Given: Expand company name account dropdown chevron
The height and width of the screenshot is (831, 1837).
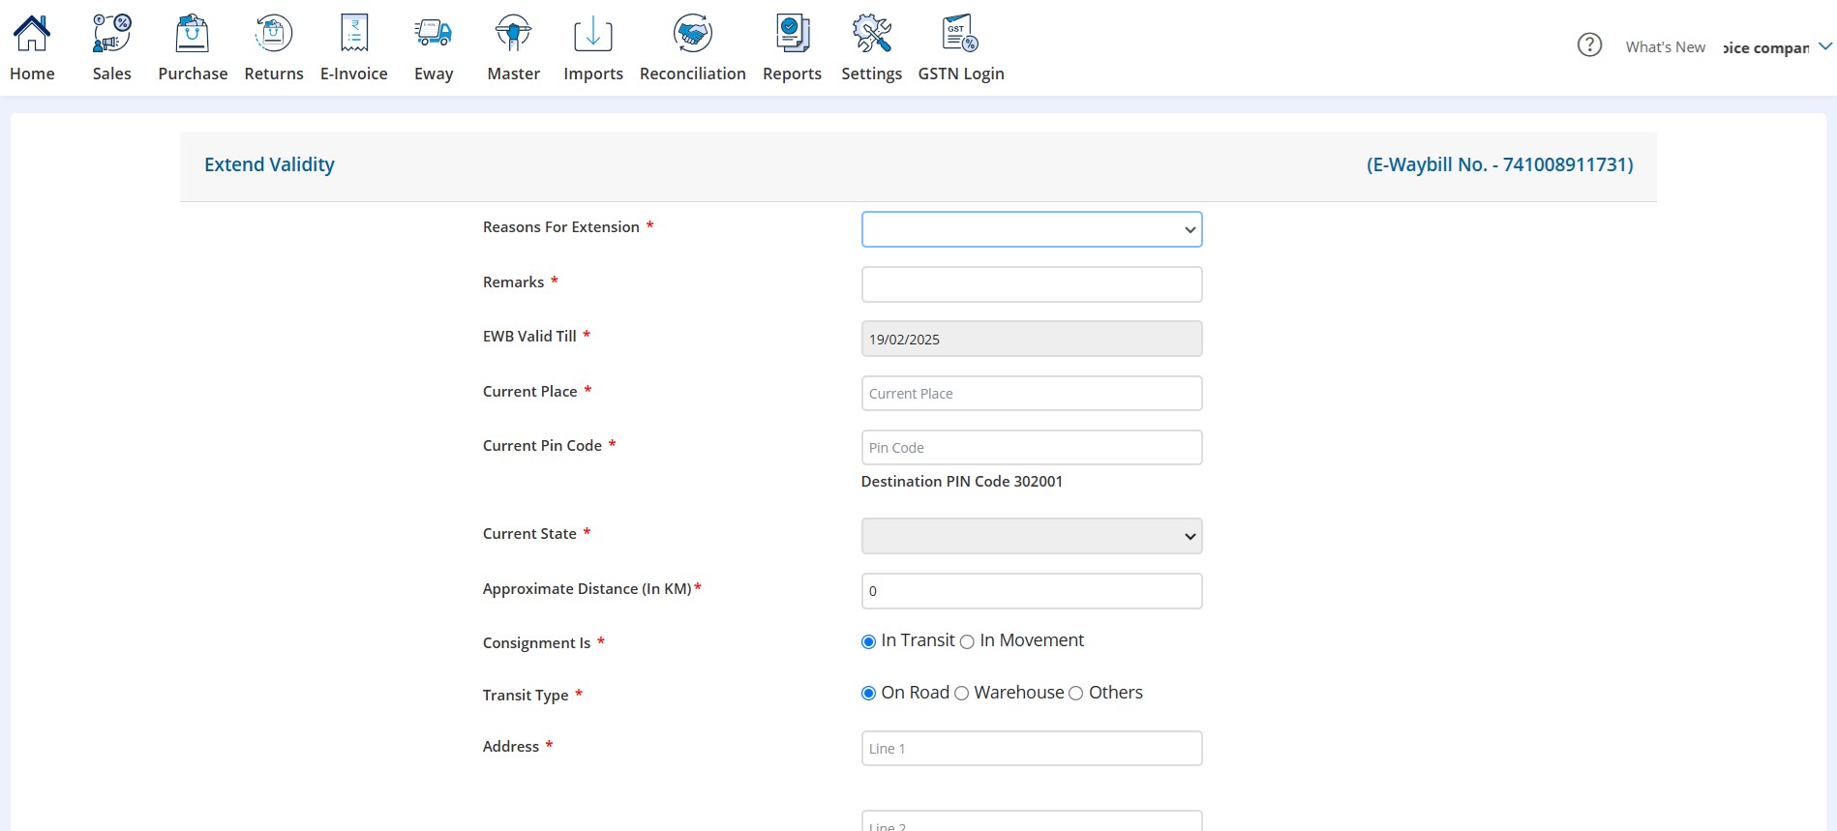Looking at the screenshot, I should [1825, 46].
